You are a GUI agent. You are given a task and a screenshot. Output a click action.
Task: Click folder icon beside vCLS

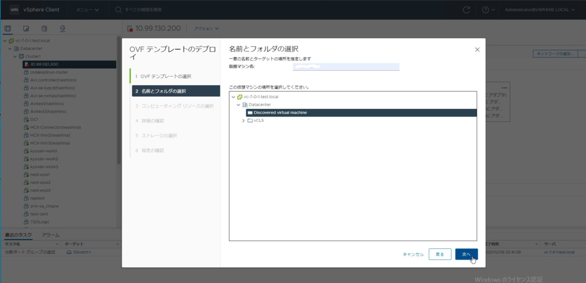pyautogui.click(x=250, y=121)
